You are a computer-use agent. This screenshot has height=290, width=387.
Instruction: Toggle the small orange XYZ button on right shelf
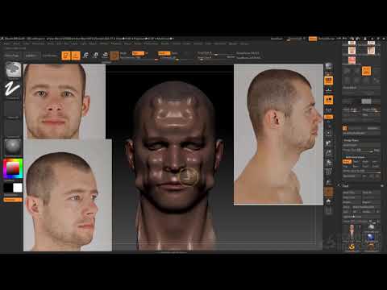(x=329, y=117)
